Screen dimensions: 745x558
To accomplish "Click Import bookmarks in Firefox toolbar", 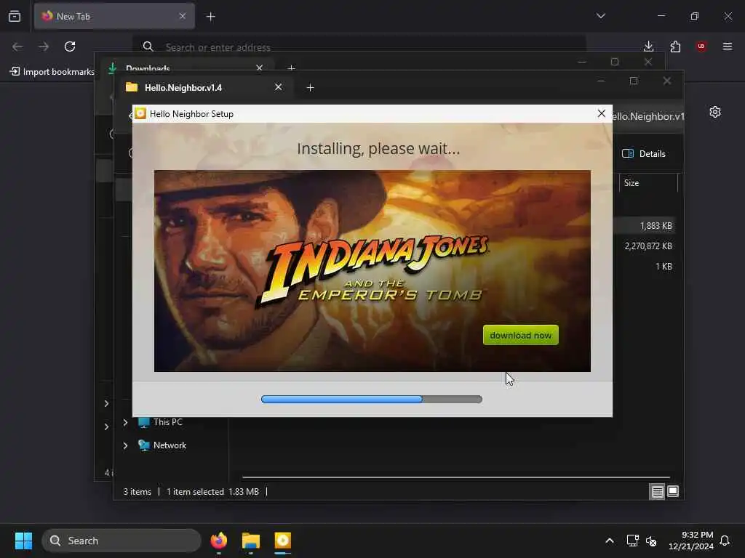I will 52,72.
